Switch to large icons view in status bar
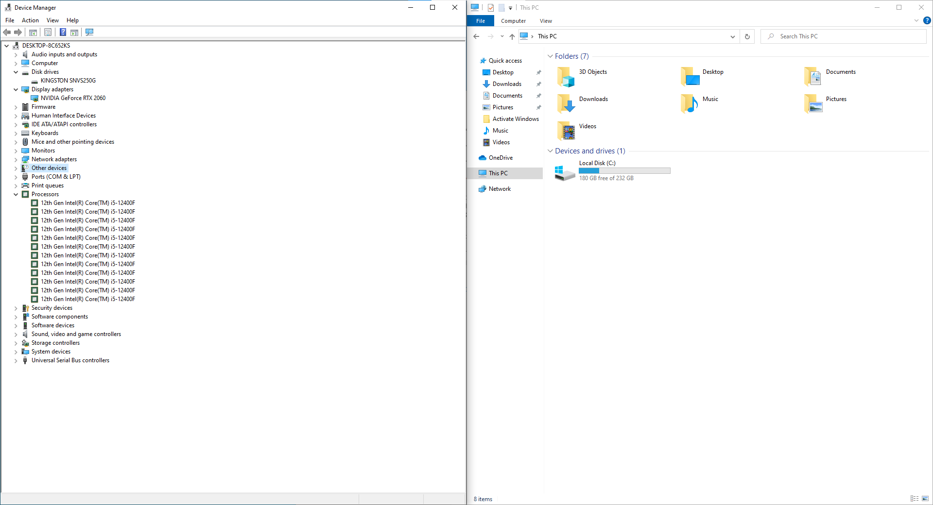This screenshot has height=505, width=933. [x=925, y=499]
